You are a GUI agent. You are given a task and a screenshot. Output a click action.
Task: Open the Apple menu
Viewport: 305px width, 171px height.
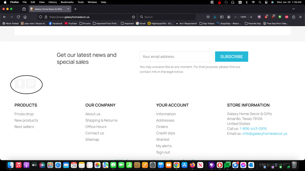[5, 2]
